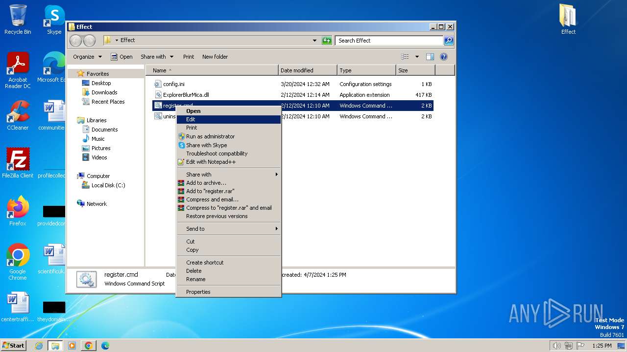This screenshot has width=627, height=352.
Task: Open the Explorer help icon
Action: (444, 57)
